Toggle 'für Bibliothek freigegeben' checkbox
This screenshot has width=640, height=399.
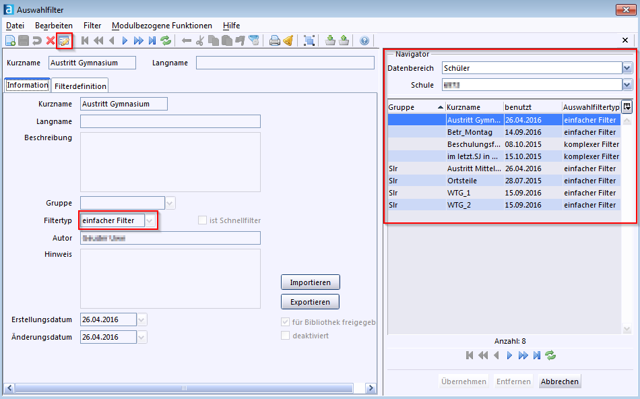pyautogui.click(x=286, y=321)
